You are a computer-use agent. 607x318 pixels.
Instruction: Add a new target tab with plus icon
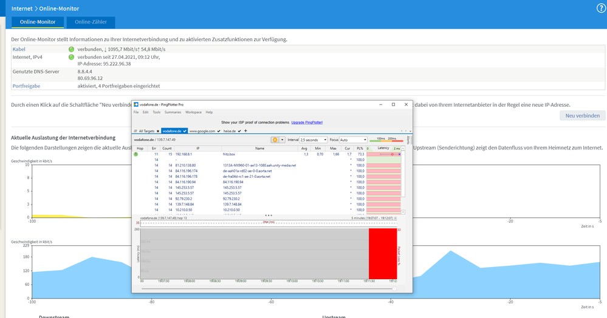246,131
